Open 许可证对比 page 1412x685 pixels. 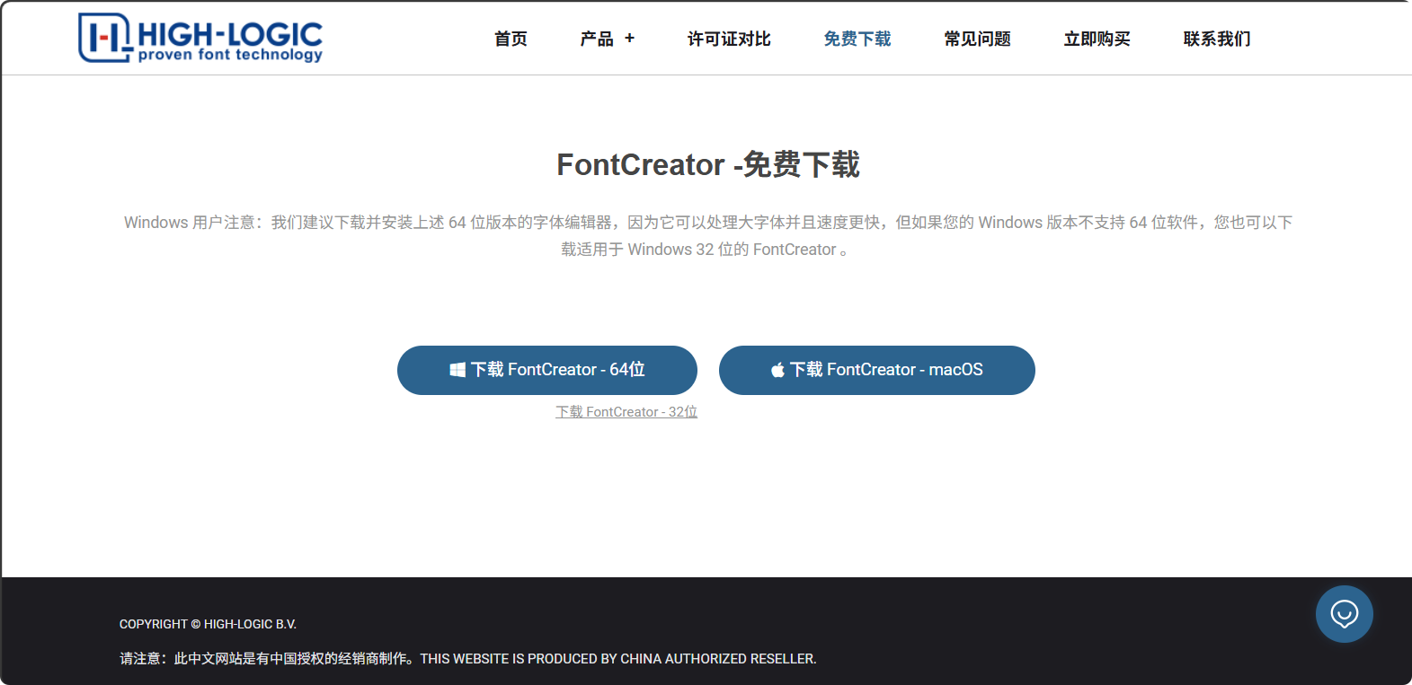(x=729, y=39)
